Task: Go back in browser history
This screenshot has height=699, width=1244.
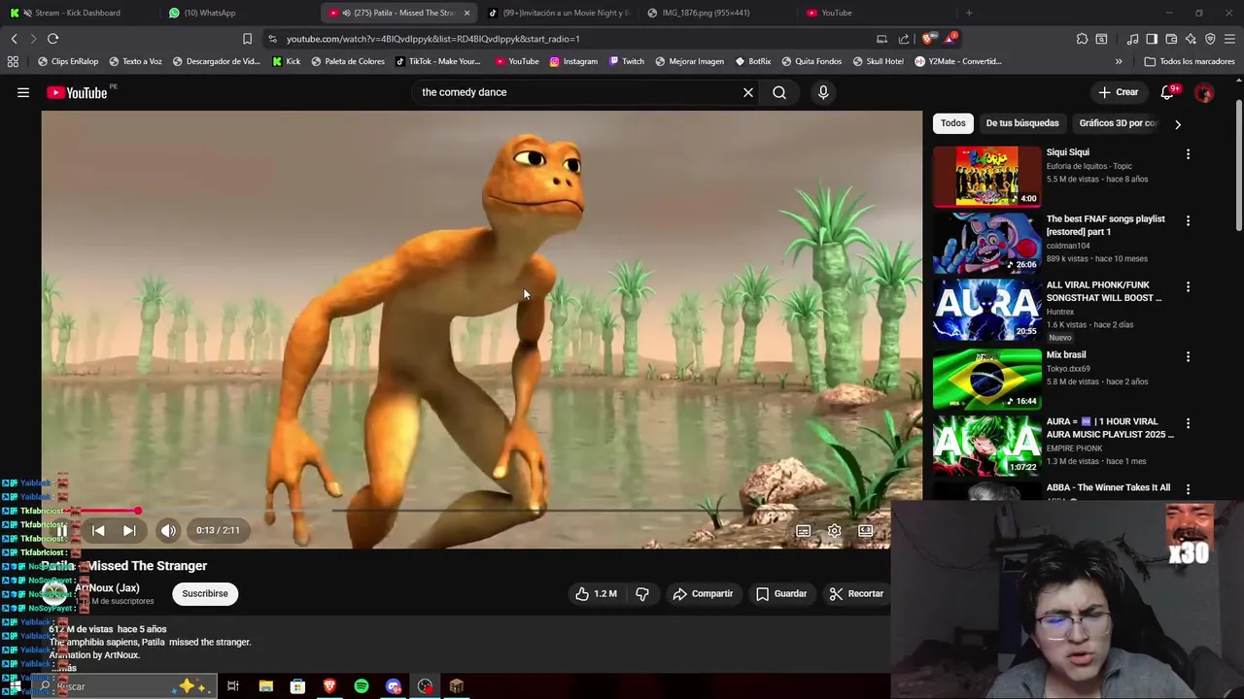Action: (14, 39)
